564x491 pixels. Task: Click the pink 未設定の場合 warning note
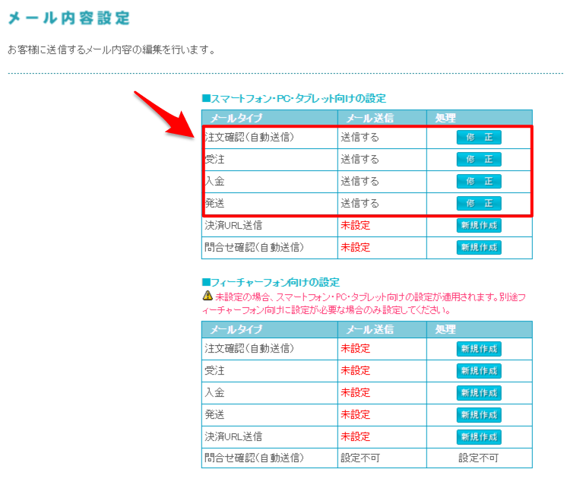click(364, 303)
